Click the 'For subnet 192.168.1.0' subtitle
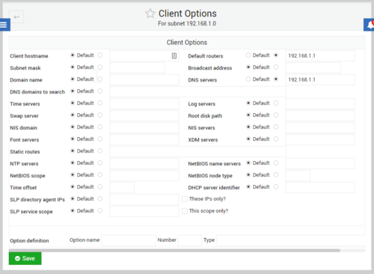374x274 pixels. click(x=187, y=23)
